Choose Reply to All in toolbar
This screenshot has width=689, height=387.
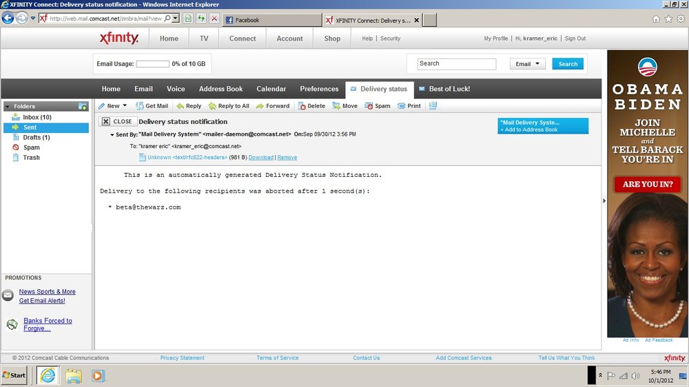click(229, 106)
